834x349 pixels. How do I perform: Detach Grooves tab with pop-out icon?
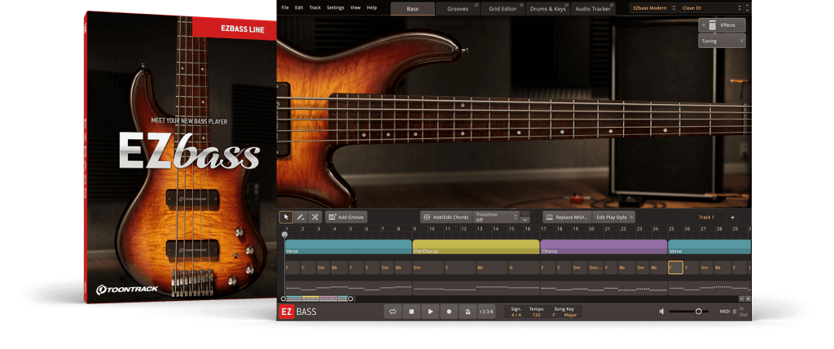tap(476, 5)
